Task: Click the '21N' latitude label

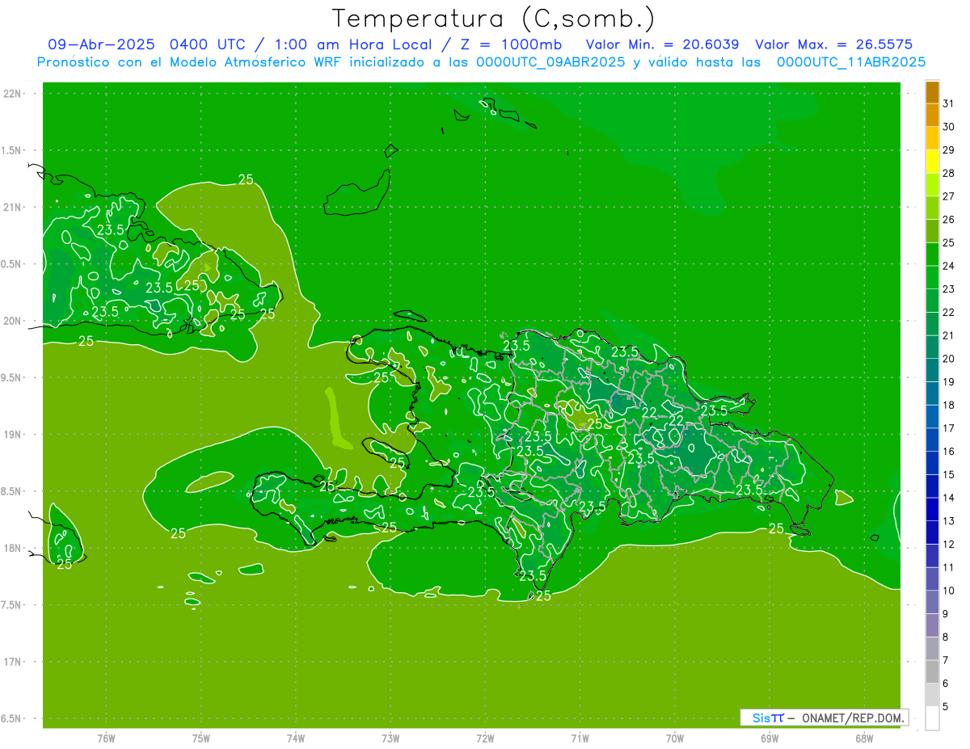Action: [x=12, y=207]
